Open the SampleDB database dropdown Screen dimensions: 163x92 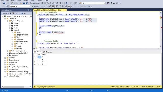29,6
